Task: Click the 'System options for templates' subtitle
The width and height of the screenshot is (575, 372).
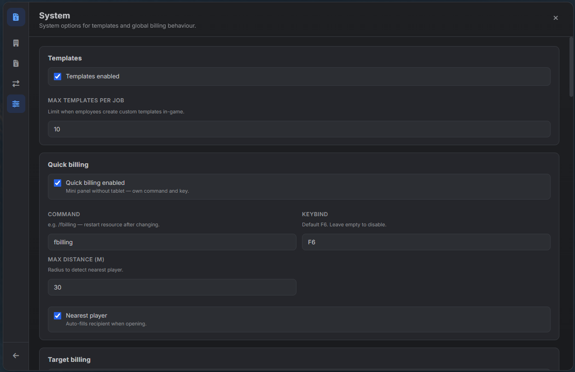Action: point(117,26)
